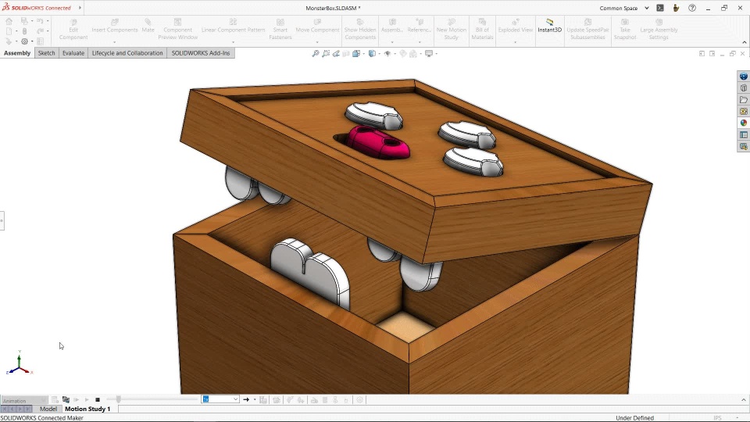Viewport: 750px width, 422px height.
Task: Toggle the left panel split view button
Action: pos(702,53)
